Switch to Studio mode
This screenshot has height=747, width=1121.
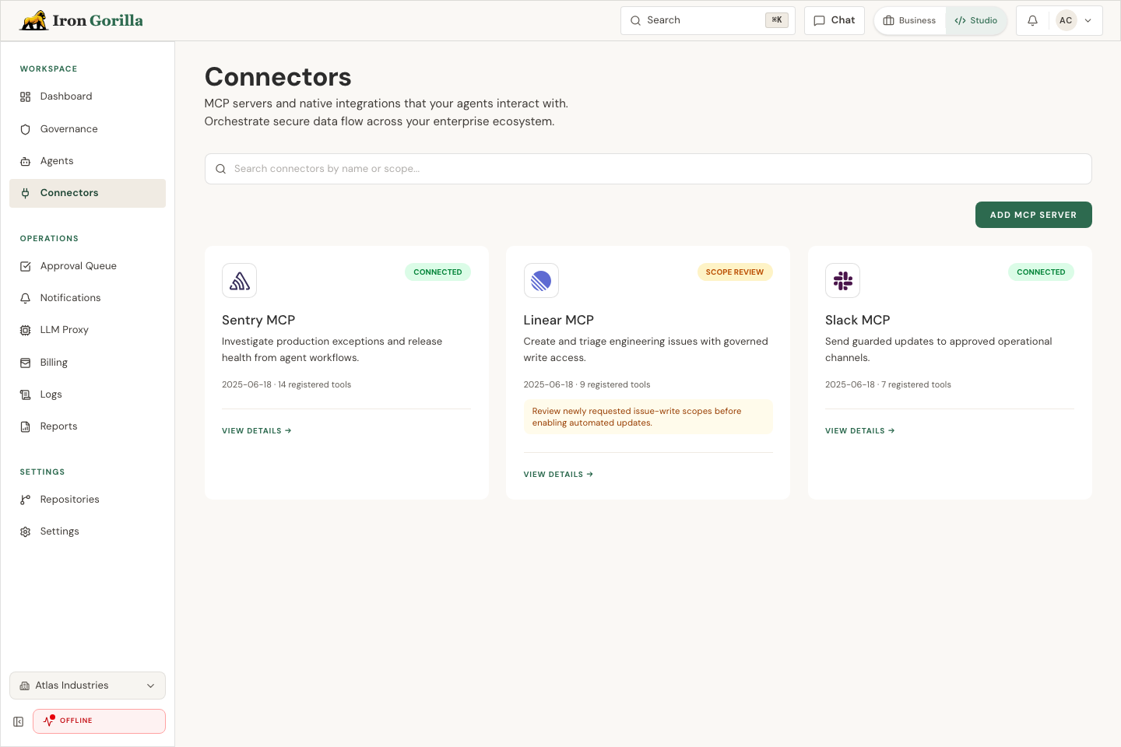976,21
